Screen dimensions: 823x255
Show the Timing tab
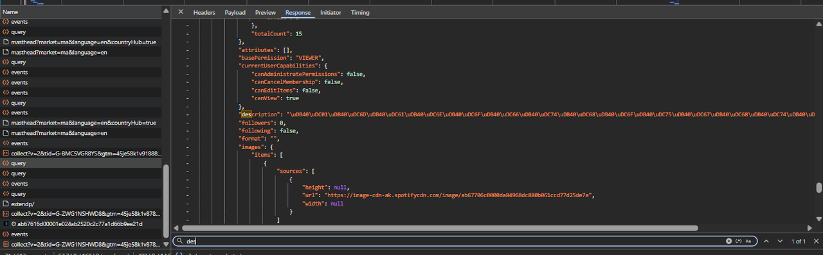(360, 12)
